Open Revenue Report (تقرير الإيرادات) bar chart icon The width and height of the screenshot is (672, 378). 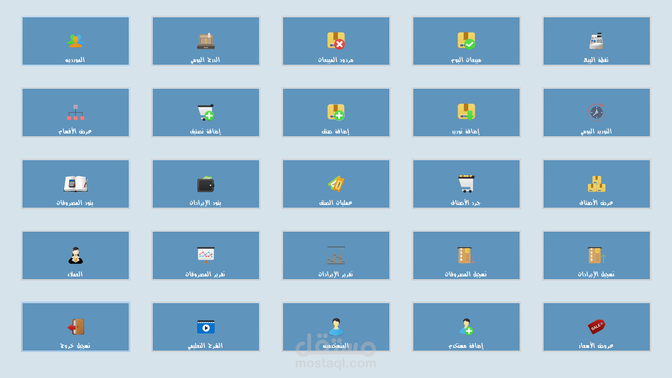tap(336, 255)
